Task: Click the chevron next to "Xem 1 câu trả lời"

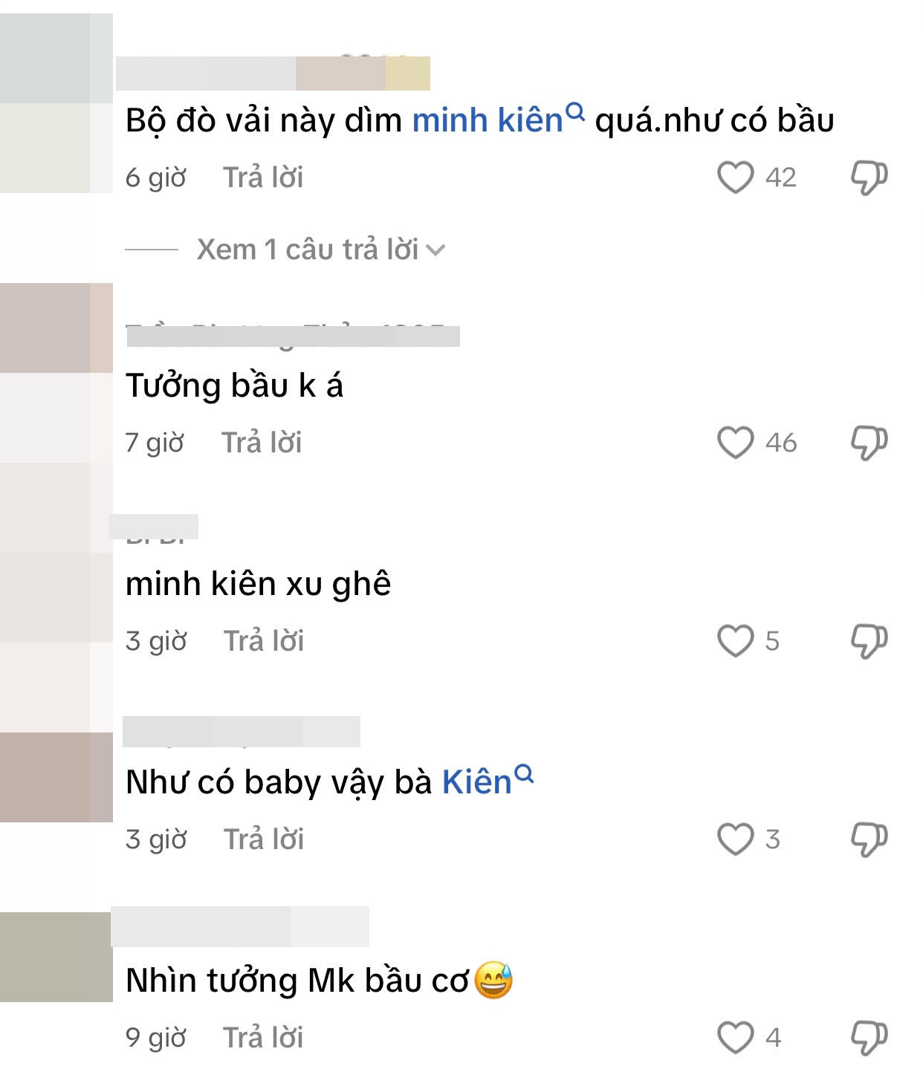Action: [x=437, y=250]
